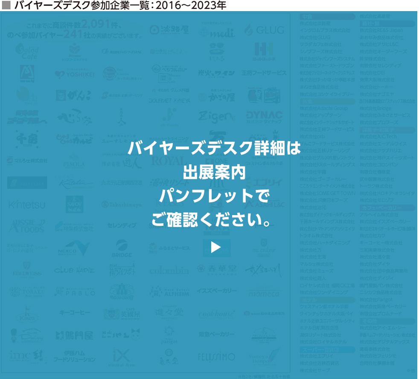The height and width of the screenshot is (379, 419).
Task: Click the ROYAL logo
Action: (169, 161)
